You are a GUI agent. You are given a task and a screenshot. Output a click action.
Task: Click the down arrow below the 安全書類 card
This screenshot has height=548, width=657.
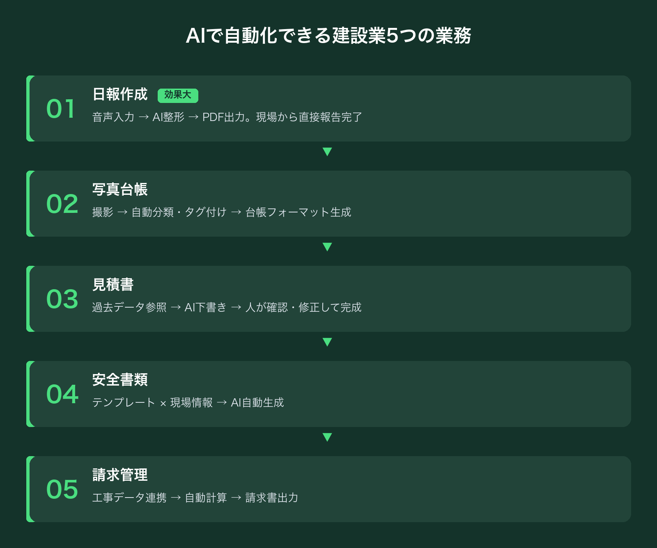coord(327,437)
